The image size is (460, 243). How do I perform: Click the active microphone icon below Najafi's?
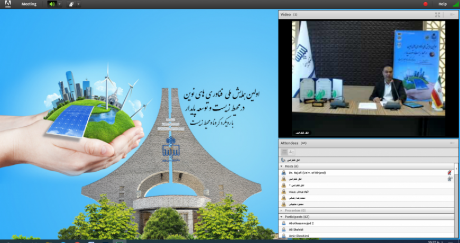tap(449, 179)
